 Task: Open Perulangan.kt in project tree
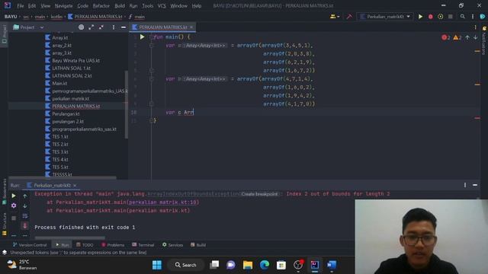point(66,113)
